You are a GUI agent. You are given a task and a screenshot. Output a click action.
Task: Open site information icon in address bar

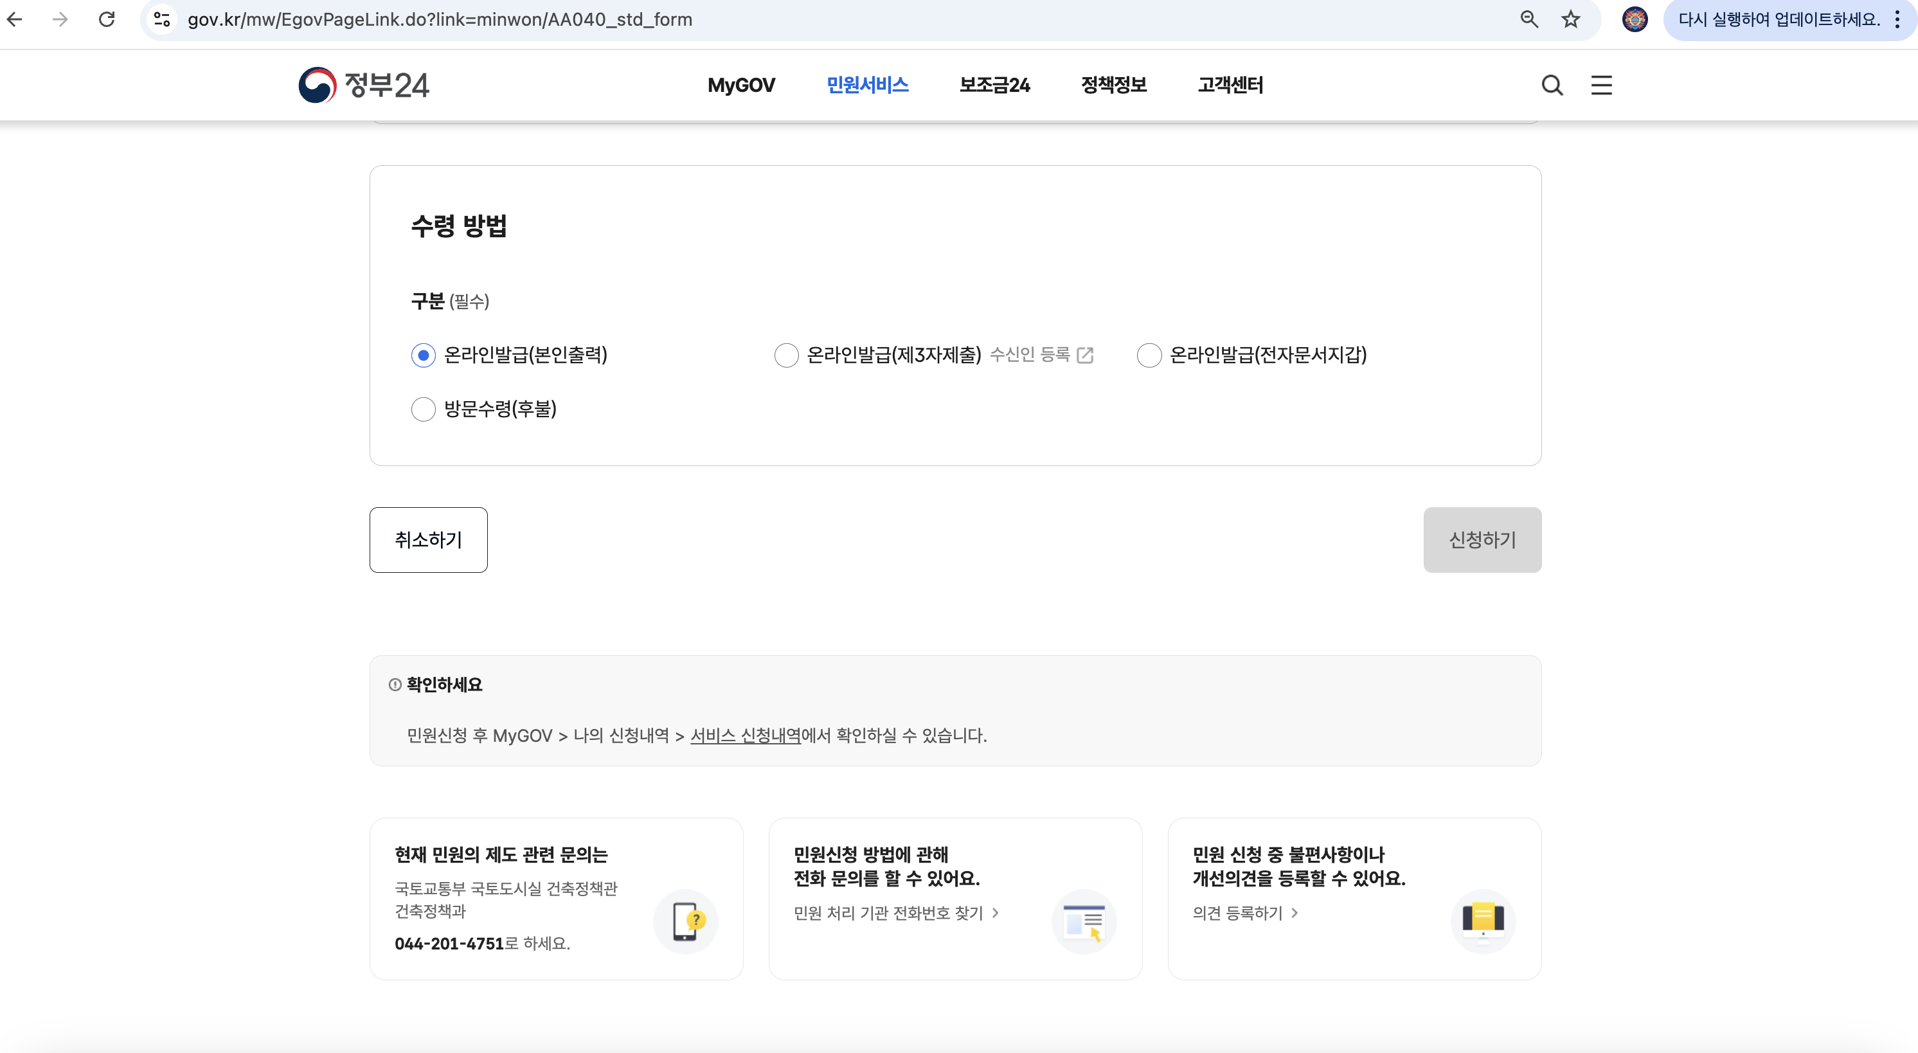(161, 19)
